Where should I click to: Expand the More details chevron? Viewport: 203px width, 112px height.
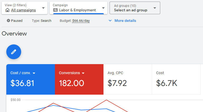110,21
